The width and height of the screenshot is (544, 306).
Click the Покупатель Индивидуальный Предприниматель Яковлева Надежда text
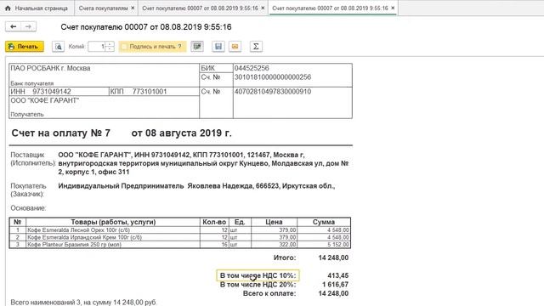pyautogui.click(x=196, y=186)
